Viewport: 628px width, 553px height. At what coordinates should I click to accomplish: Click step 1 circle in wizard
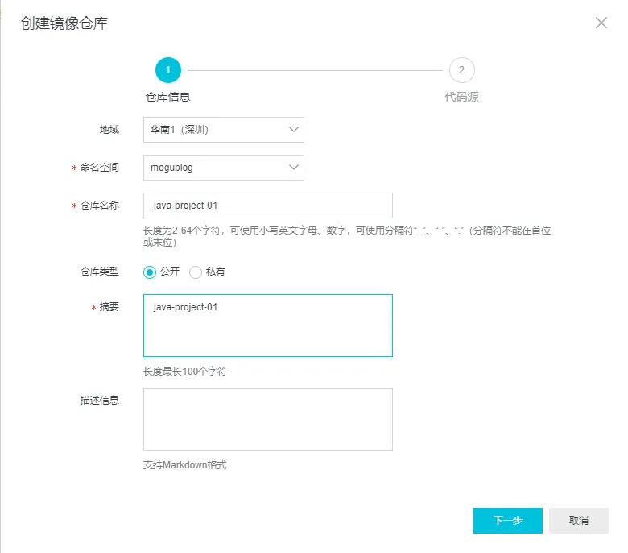168,70
